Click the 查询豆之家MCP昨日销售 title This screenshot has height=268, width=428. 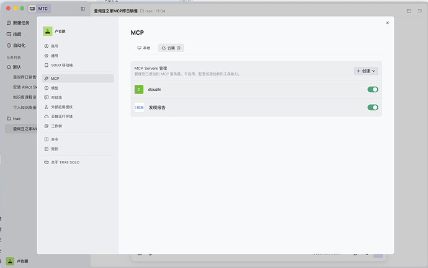[116, 11]
